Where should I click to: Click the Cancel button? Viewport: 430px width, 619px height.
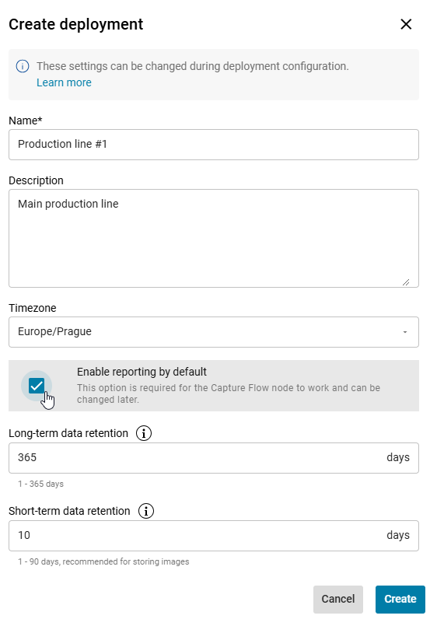pyautogui.click(x=338, y=600)
